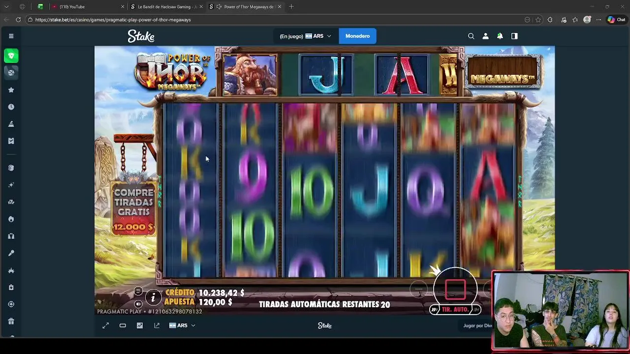630x354 pixels.
Task: Go back with the browser back arrow
Action: (x=6, y=20)
